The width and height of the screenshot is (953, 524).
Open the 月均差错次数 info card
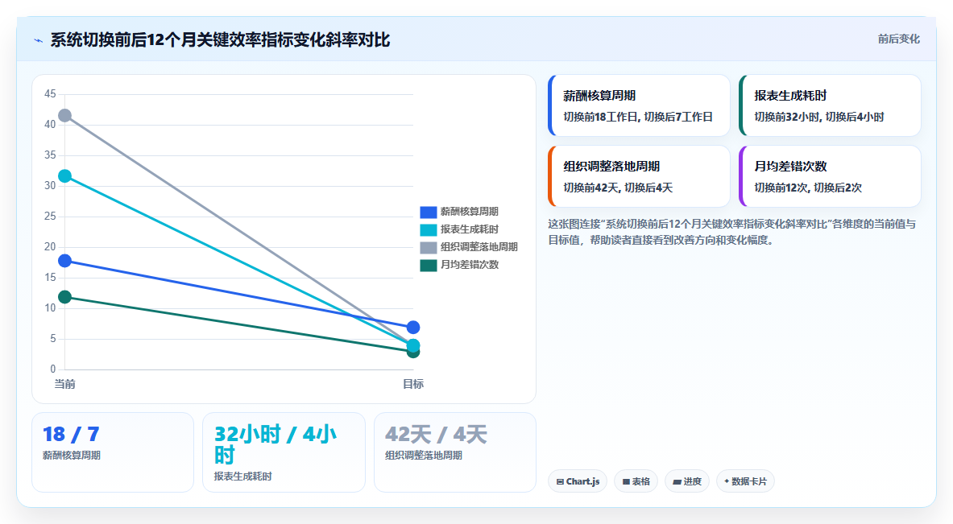point(830,176)
